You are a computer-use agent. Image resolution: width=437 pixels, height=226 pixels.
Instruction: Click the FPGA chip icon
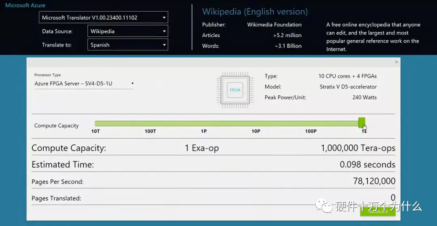[x=235, y=90]
